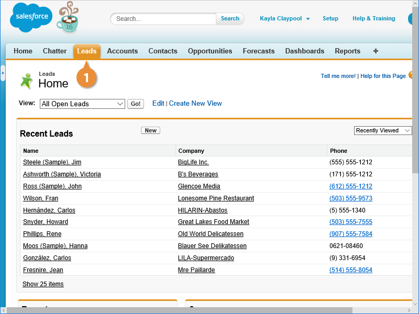Go to the Dashboards tab

tap(305, 51)
